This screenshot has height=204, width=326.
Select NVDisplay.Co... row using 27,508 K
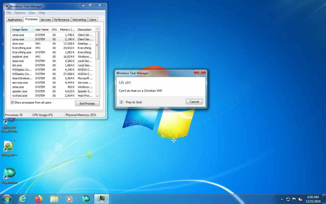tap(53, 74)
